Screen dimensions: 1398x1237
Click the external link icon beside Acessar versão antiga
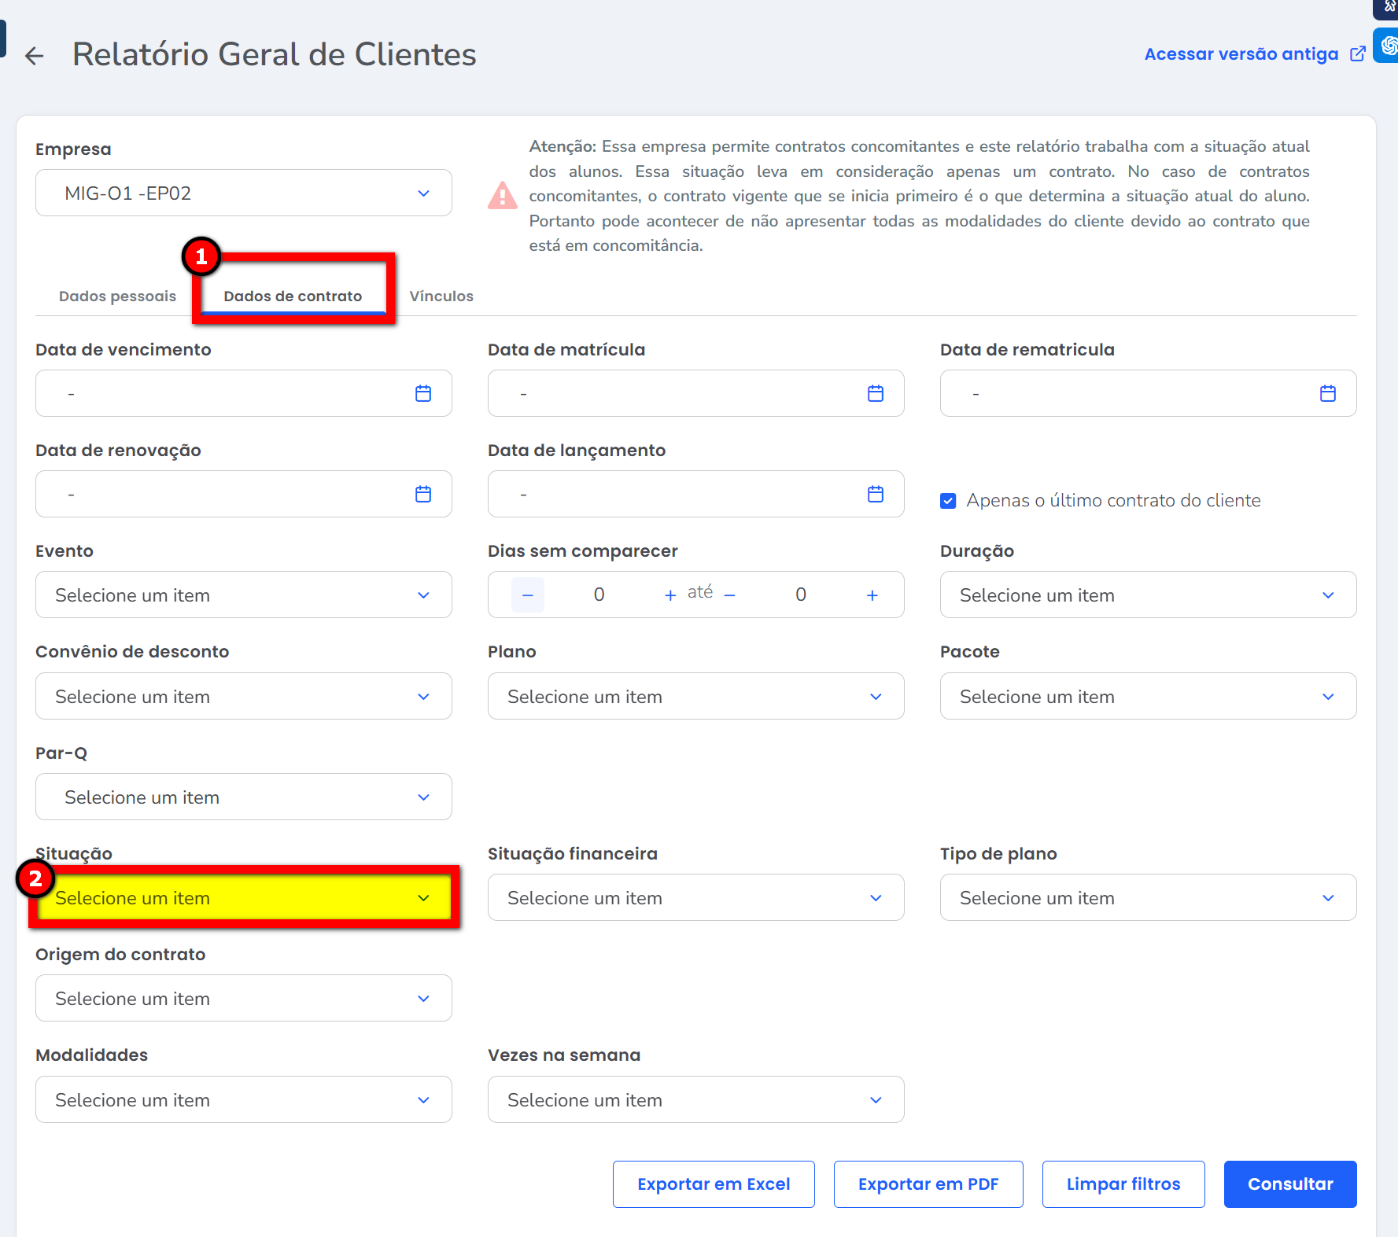pyautogui.click(x=1358, y=54)
